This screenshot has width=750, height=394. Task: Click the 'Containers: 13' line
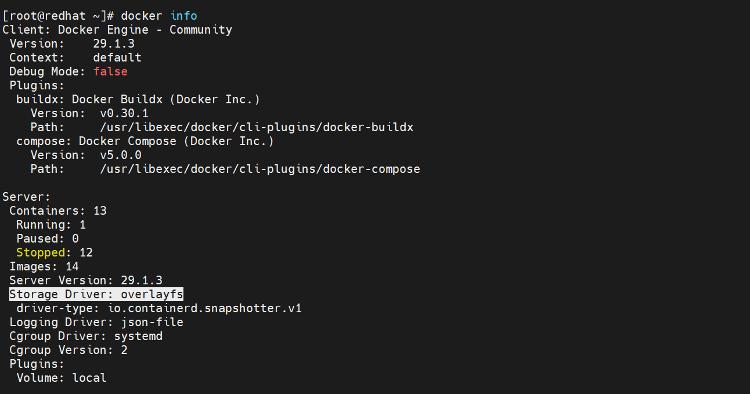pos(58,211)
